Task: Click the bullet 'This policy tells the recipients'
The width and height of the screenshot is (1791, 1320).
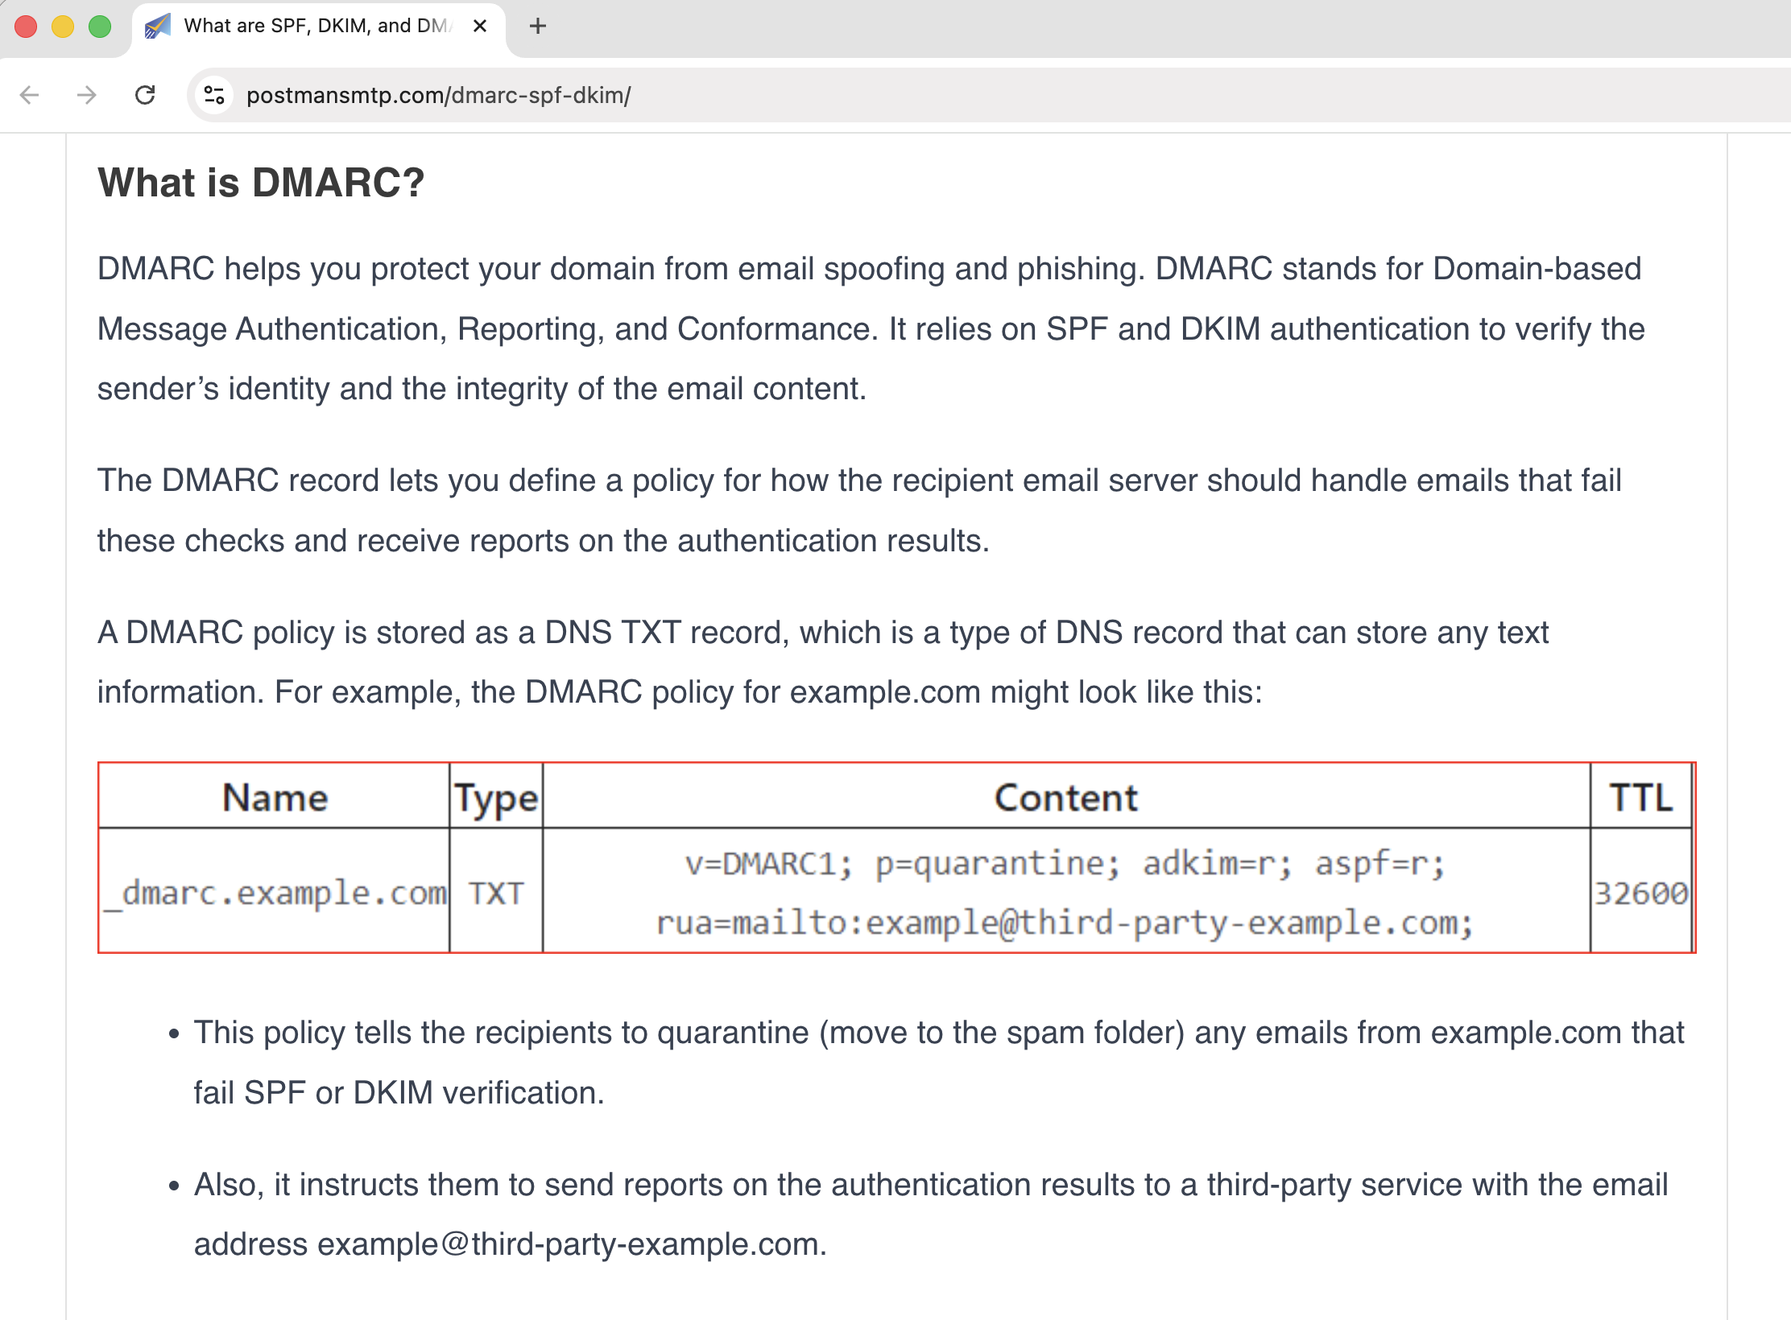Action: coord(939,1062)
